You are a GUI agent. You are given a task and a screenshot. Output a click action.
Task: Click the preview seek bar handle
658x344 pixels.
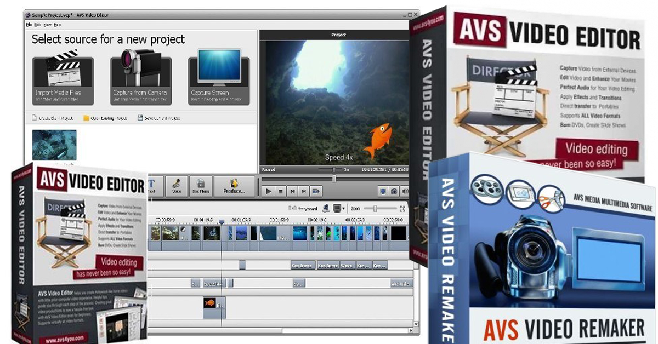click(333, 179)
